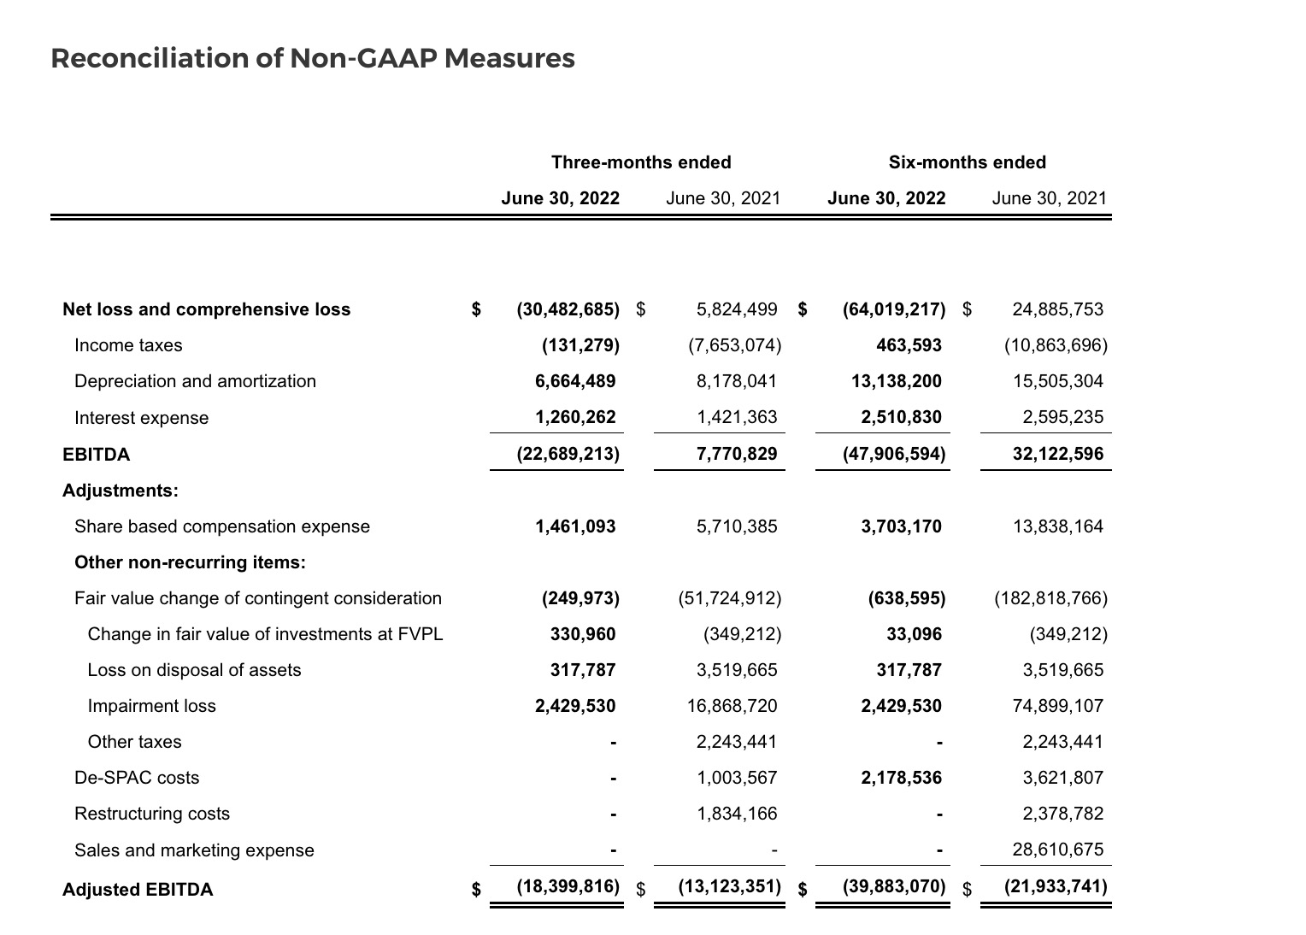Click the 'Loss on disposal of assets' label
The height and width of the screenshot is (935, 1306).
click(194, 670)
